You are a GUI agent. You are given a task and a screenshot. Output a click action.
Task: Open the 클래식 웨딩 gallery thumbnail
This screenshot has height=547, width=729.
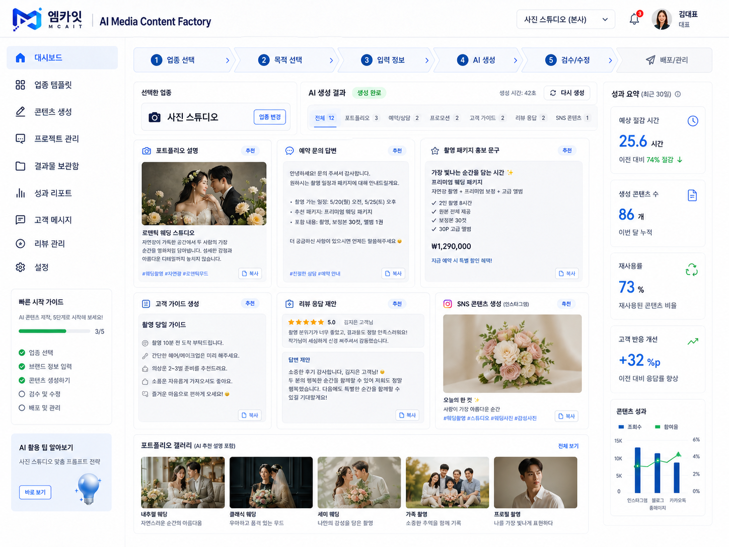(271, 483)
